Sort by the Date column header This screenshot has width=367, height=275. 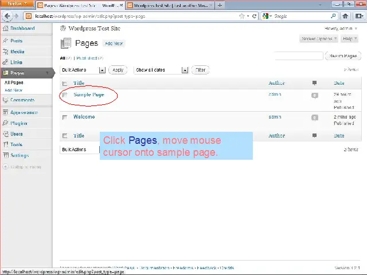[339, 83]
